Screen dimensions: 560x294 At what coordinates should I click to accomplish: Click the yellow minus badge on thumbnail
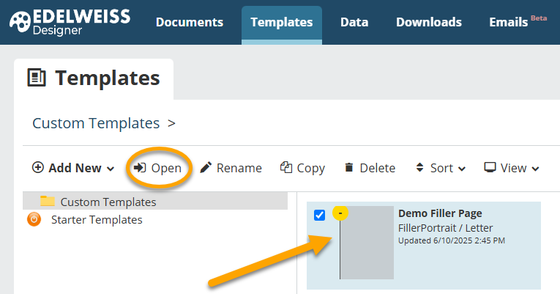tap(340, 213)
